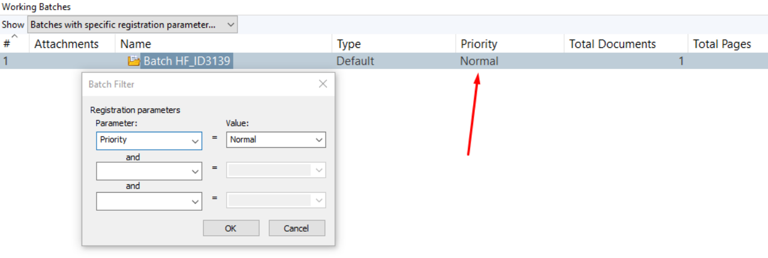768x258 pixels.
Task: Expand the Priority parameter dropdown
Action: [149, 140]
